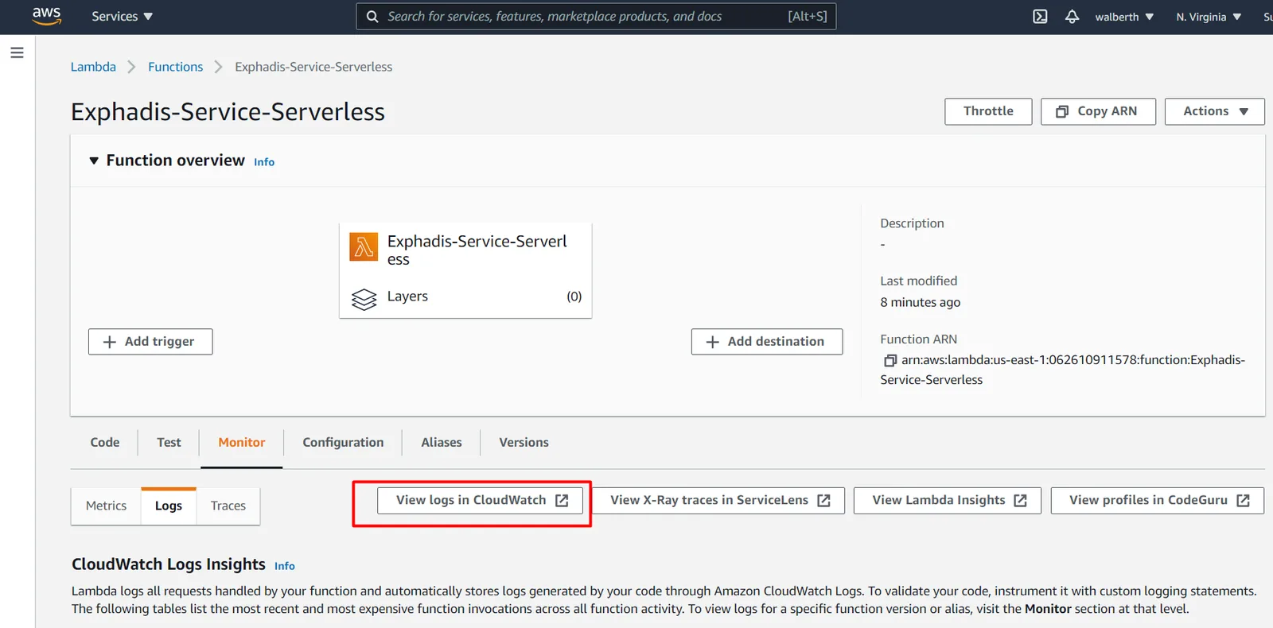Open the Configuration tab

343,442
